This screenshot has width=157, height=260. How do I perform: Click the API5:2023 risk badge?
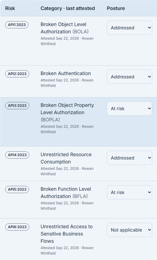(17, 189)
